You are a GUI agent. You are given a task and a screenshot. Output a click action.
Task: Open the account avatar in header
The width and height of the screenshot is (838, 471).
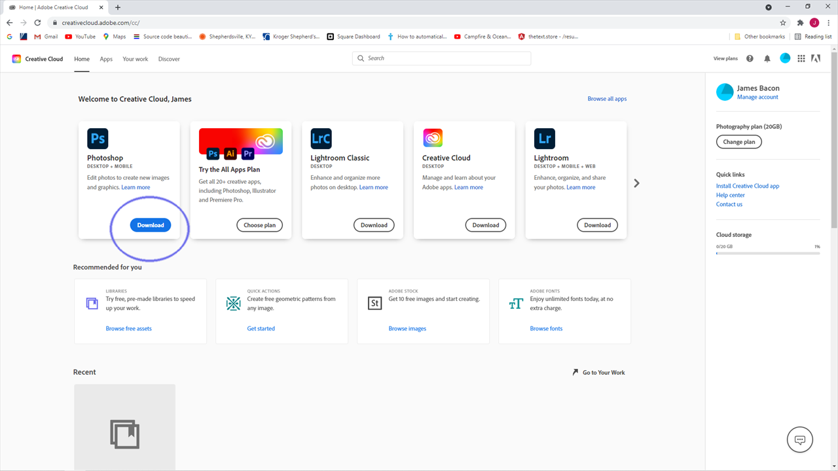[785, 58]
